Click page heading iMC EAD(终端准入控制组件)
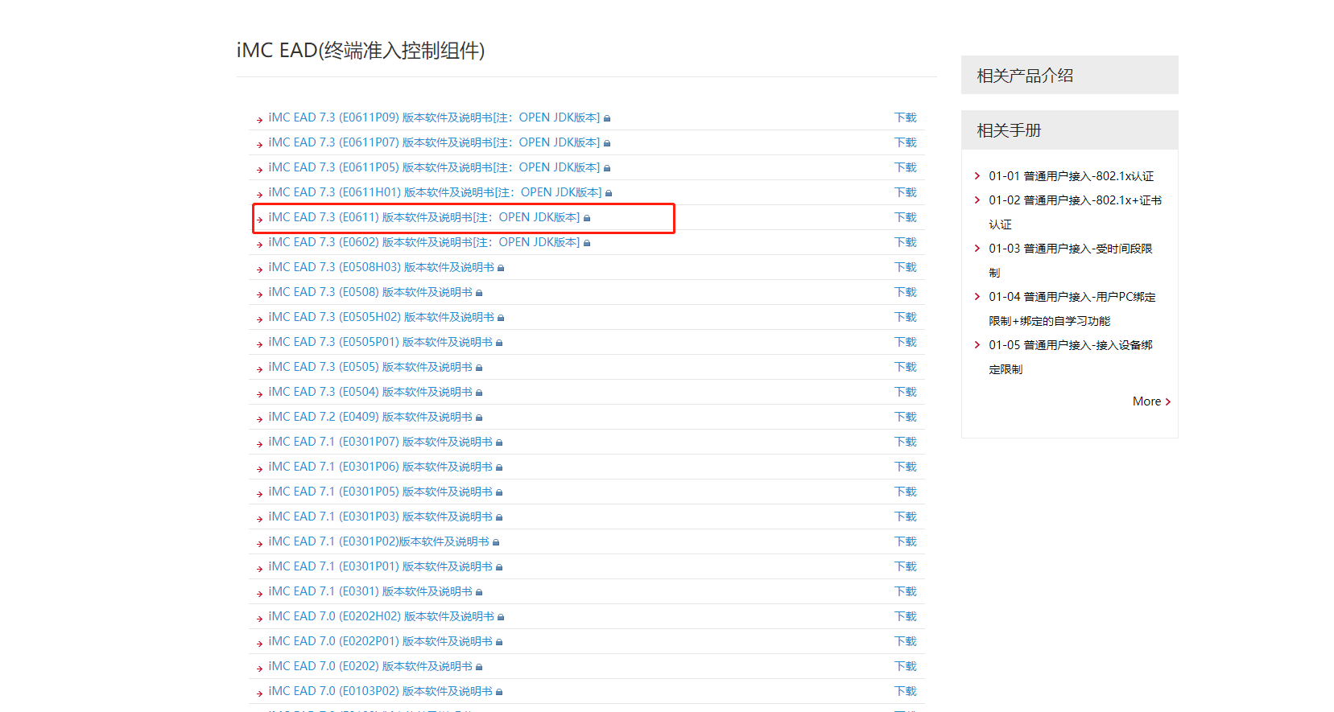1334x712 pixels. [x=361, y=51]
